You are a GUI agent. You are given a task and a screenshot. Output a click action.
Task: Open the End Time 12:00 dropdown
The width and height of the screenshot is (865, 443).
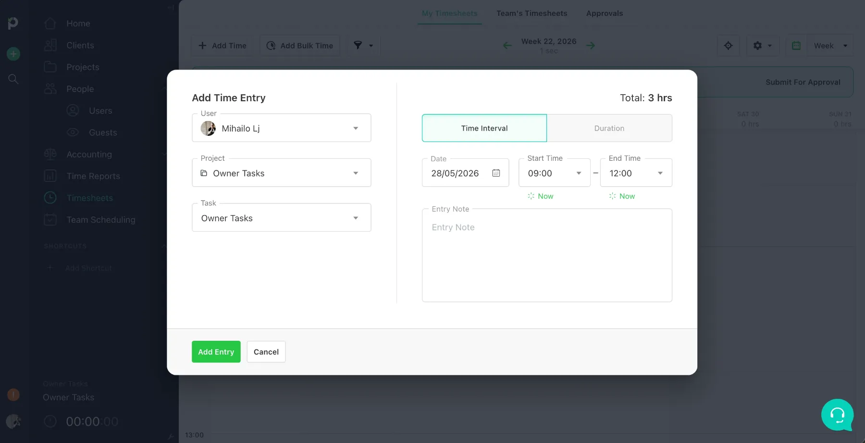pyautogui.click(x=636, y=173)
